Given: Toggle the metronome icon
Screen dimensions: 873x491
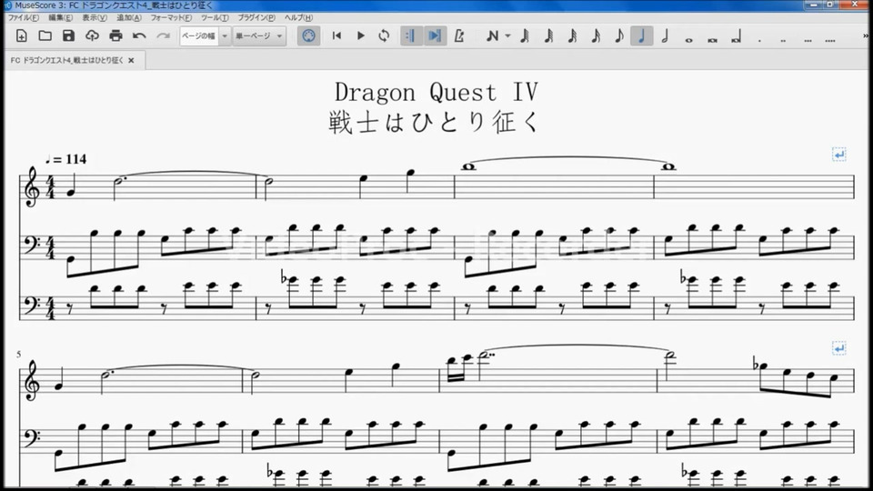Looking at the screenshot, I should pos(458,36).
